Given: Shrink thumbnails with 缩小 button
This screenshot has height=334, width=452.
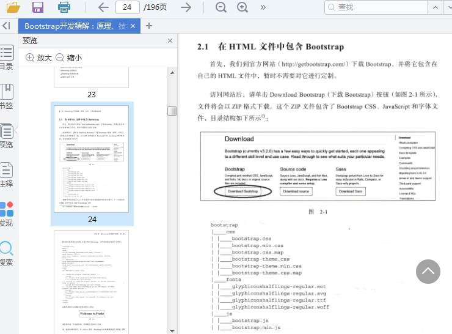Looking at the screenshot, I should (68, 58).
